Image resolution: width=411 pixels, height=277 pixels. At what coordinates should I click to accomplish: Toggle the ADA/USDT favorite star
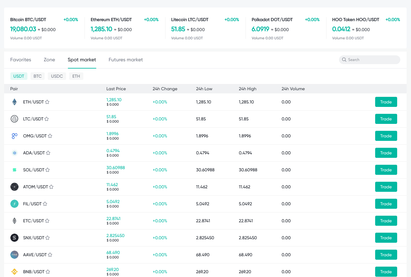pyautogui.click(x=48, y=153)
